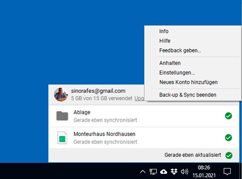Screen dimensions: 242x179
Task: Open Dropbox from the system tray
Action: click(173, 171)
